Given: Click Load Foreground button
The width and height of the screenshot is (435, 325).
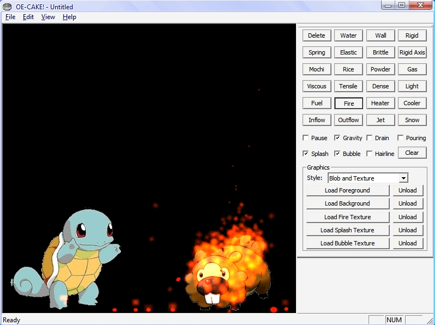Looking at the screenshot, I should [348, 190].
